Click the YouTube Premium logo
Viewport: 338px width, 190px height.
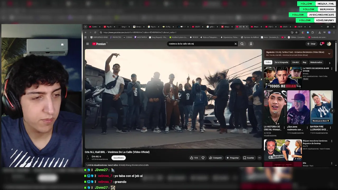tap(99, 44)
